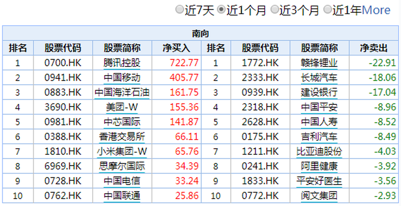Select the 小米集团-W stock link

(122, 152)
